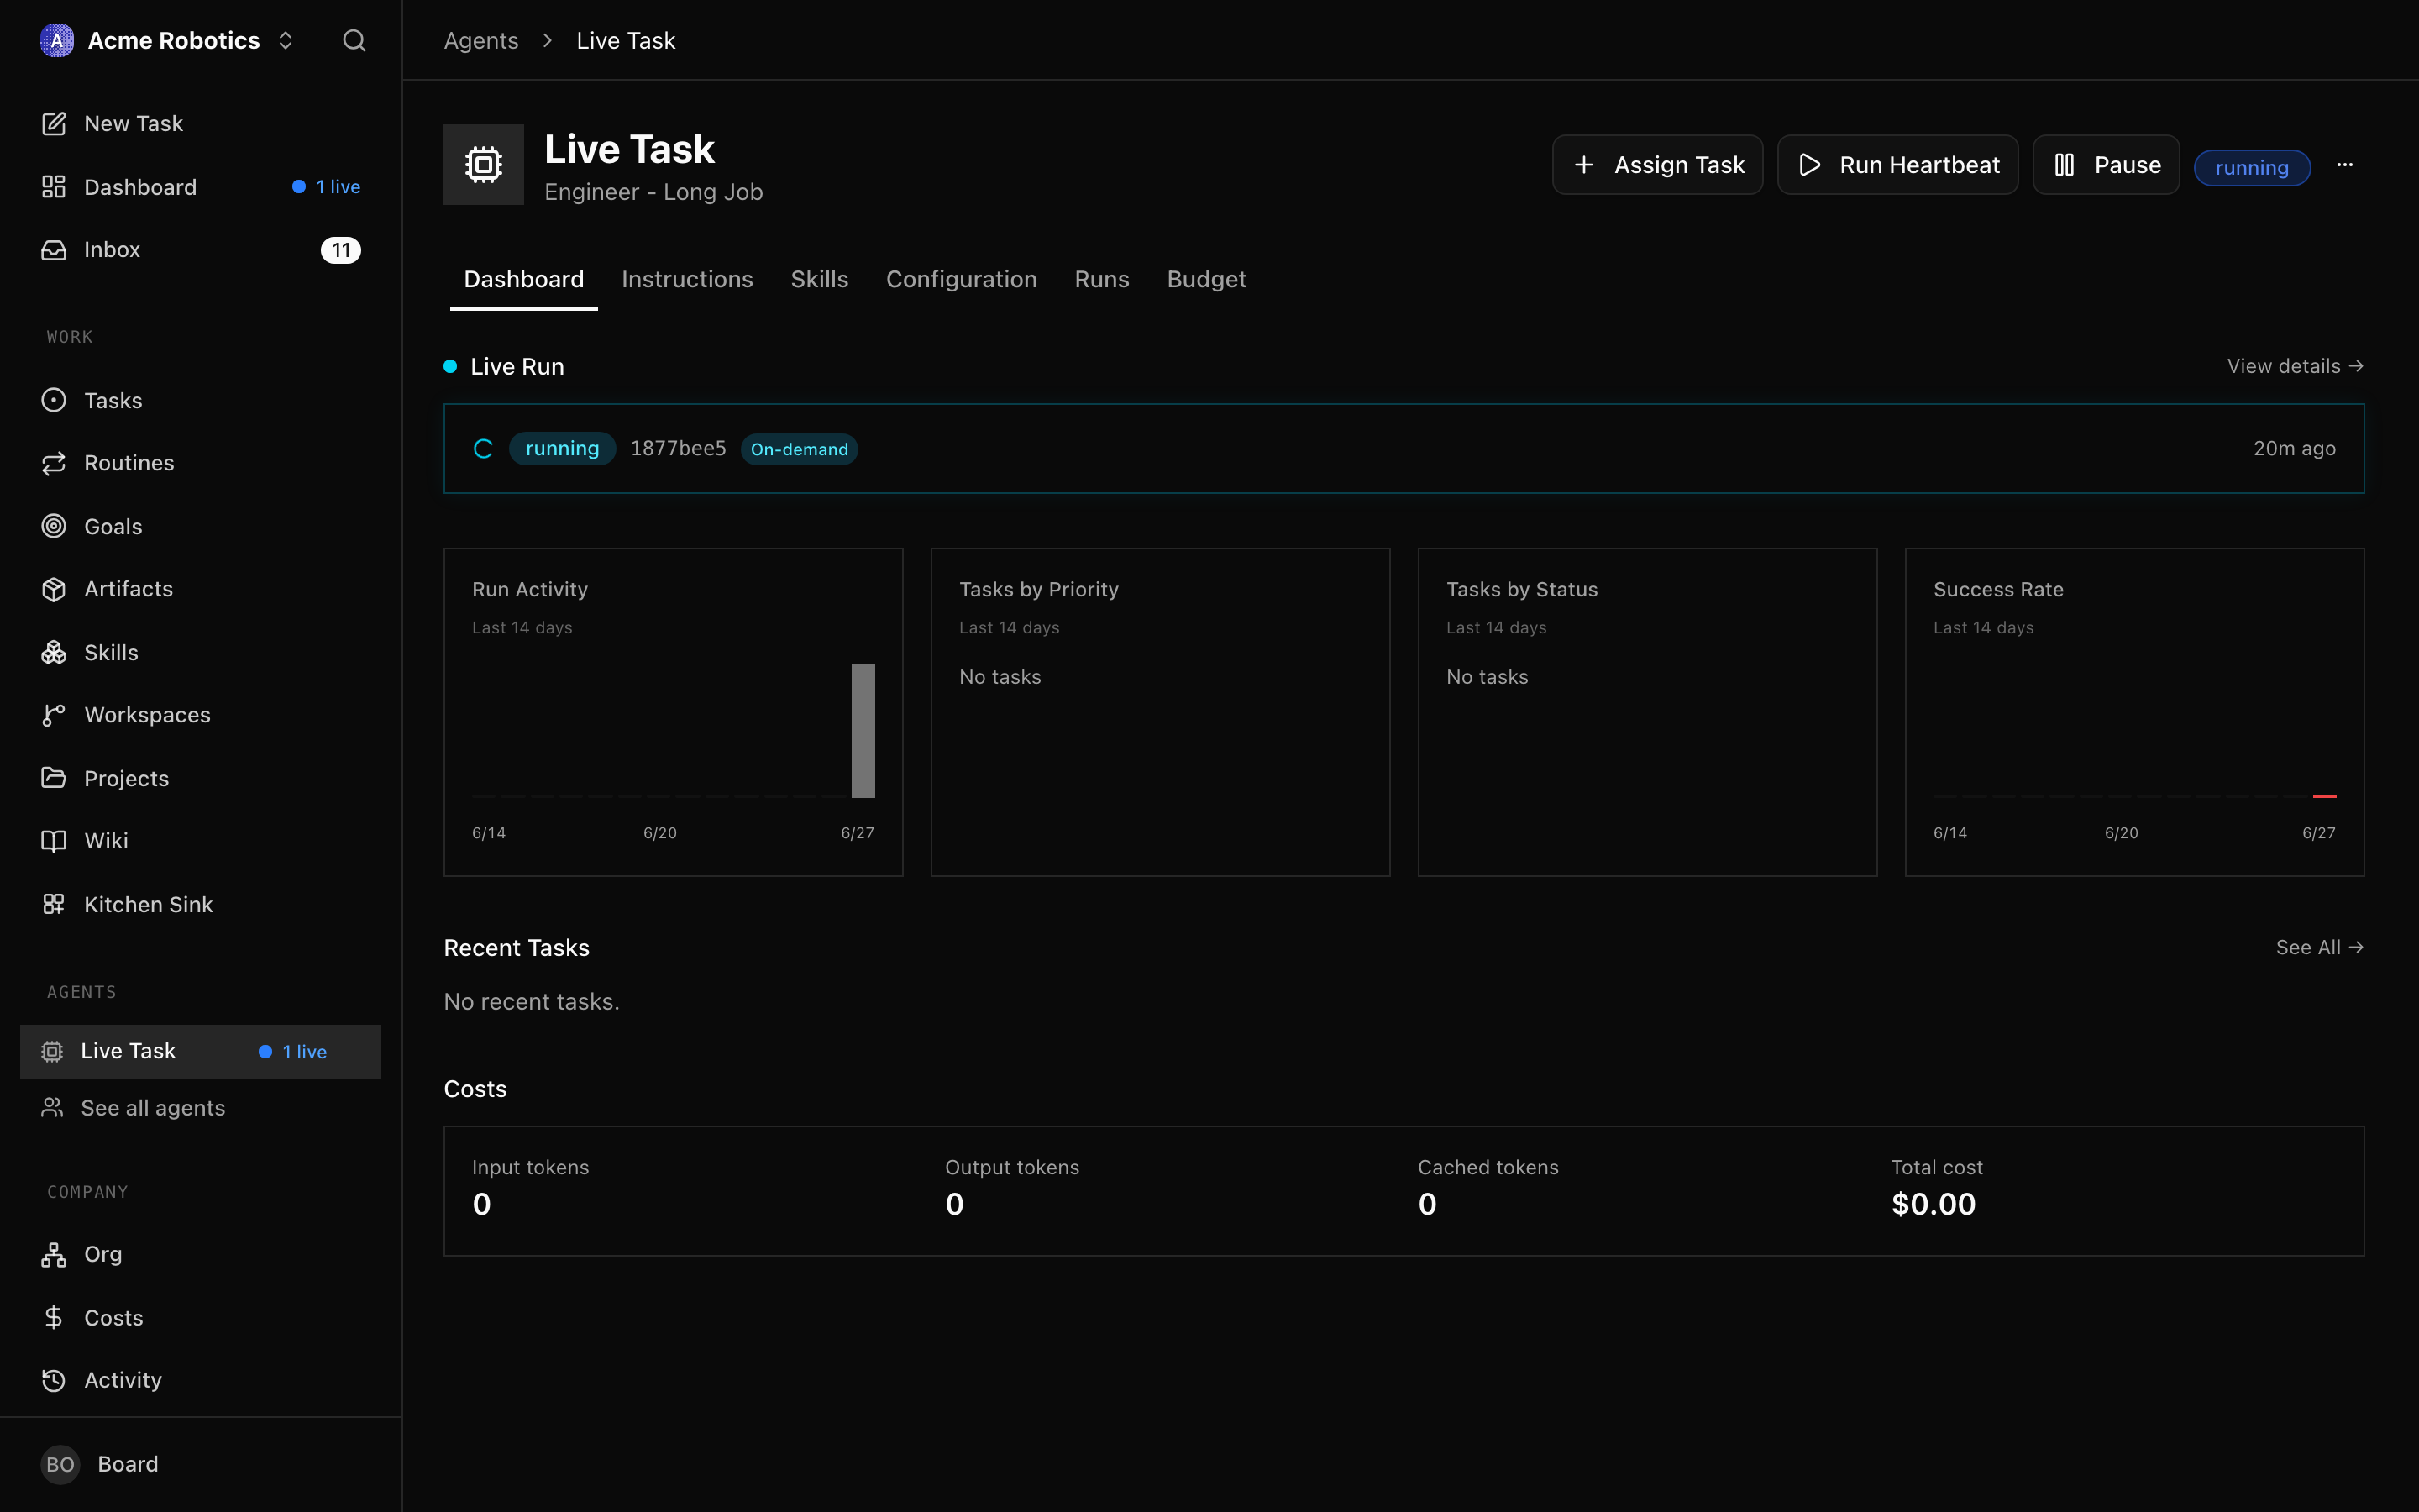
Task: Click the New Task pencil icon
Action: click(54, 123)
